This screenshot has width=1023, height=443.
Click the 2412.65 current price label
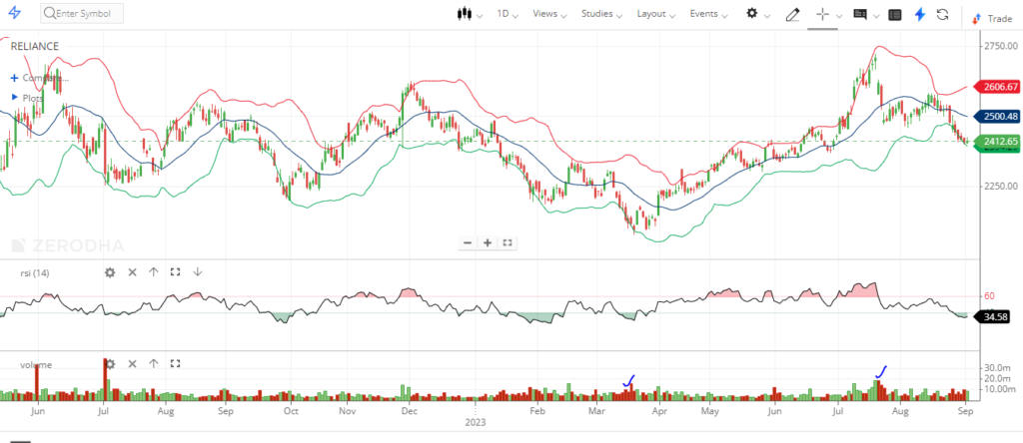click(x=996, y=141)
